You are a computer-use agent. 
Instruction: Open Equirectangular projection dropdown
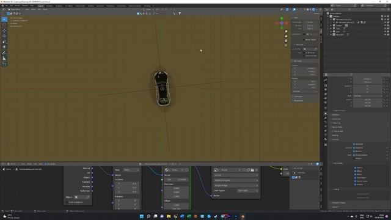236,180
